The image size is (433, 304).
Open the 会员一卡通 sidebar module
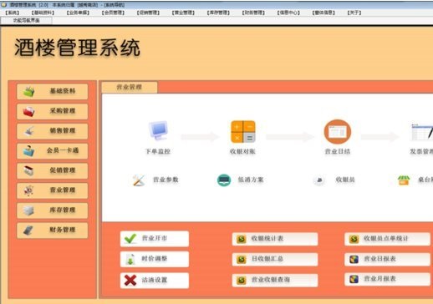click(53, 151)
